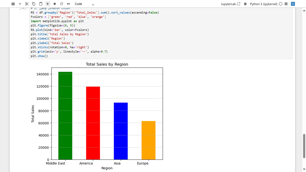Switch kernel via Python 3 (ipykernel)
Viewport: 306px width, 172px height.
point(264,4)
